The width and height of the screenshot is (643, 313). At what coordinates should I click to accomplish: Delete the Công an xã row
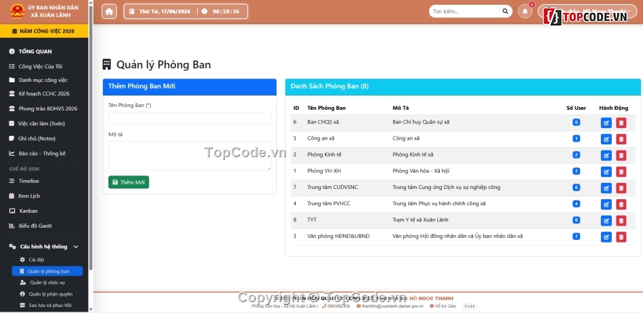pyautogui.click(x=621, y=139)
